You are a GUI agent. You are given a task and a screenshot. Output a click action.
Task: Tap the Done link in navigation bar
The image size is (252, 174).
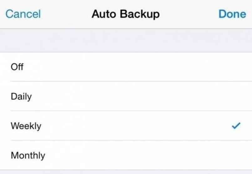pyautogui.click(x=232, y=14)
